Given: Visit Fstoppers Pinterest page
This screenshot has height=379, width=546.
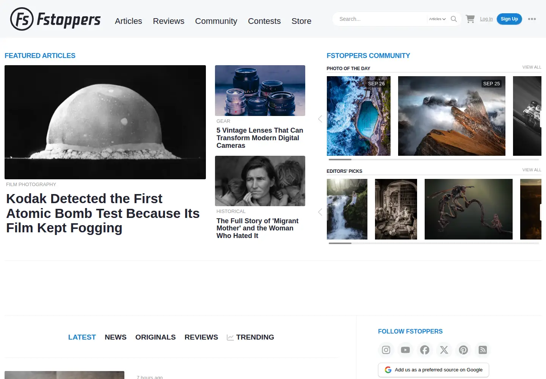Looking at the screenshot, I should click(463, 350).
